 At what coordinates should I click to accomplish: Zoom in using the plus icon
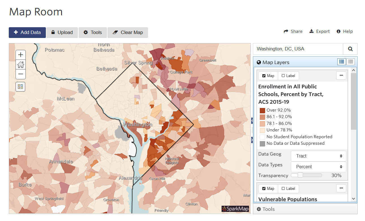pyautogui.click(x=20, y=54)
